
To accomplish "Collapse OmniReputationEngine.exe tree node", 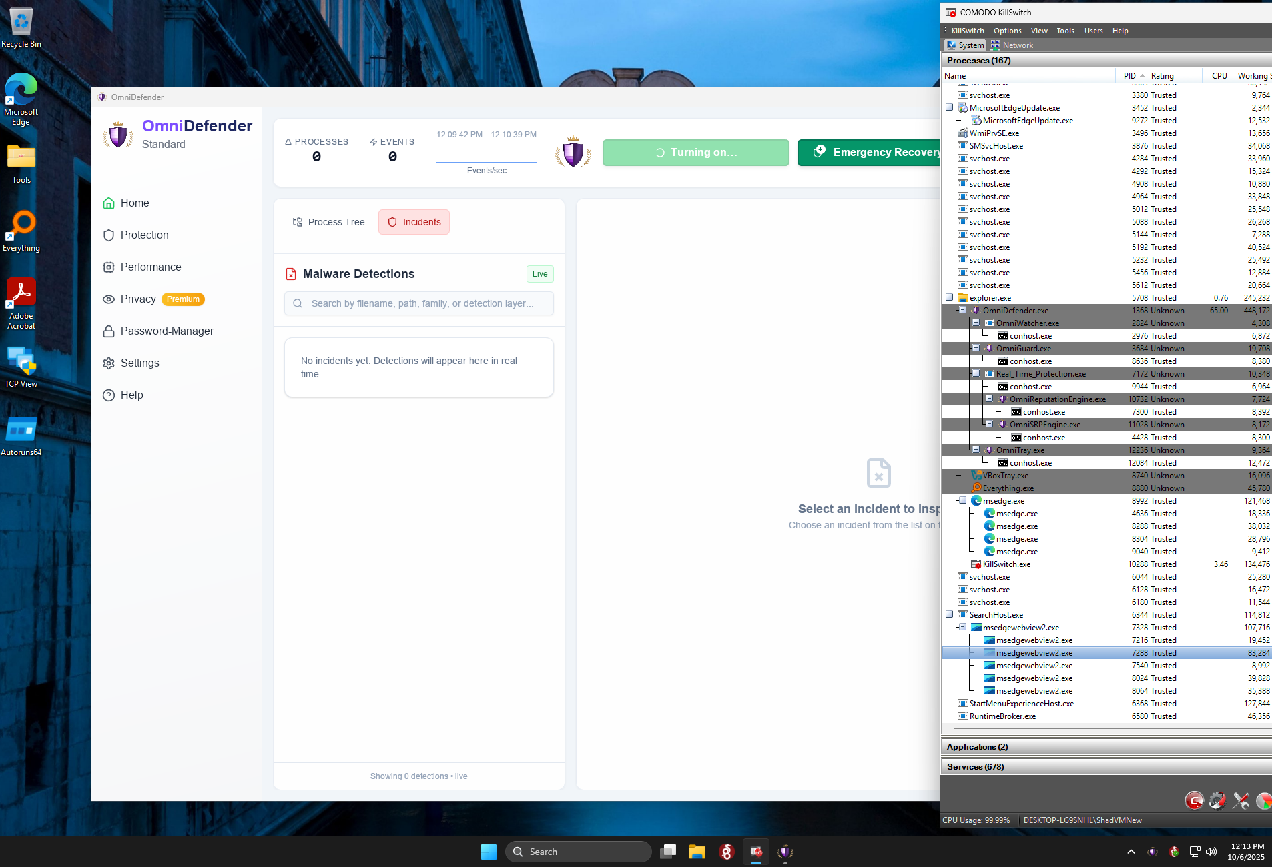I will pos(989,399).
